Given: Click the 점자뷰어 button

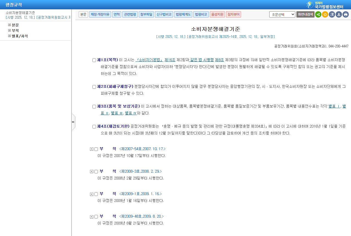Looking at the screenshot, I should [233, 14].
